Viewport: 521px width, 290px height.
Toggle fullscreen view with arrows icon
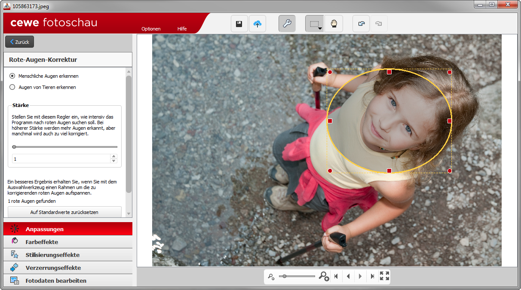(384, 276)
